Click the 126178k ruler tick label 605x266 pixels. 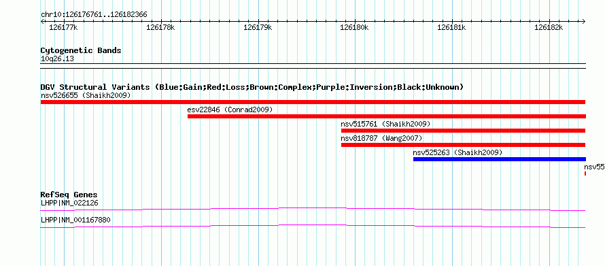[161, 27]
